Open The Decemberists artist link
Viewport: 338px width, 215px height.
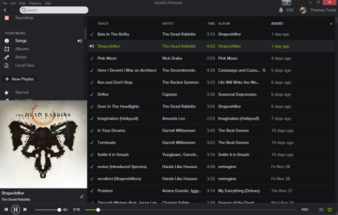point(178,71)
